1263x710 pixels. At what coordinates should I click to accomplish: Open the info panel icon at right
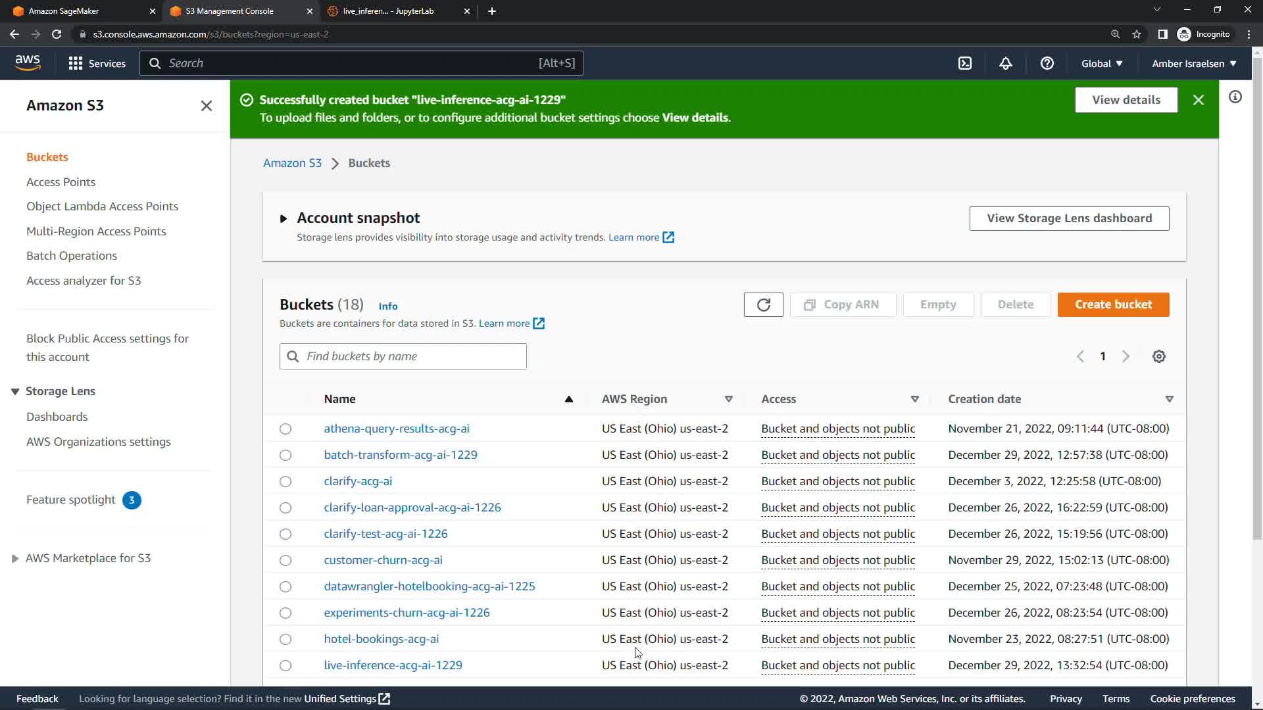(1235, 97)
